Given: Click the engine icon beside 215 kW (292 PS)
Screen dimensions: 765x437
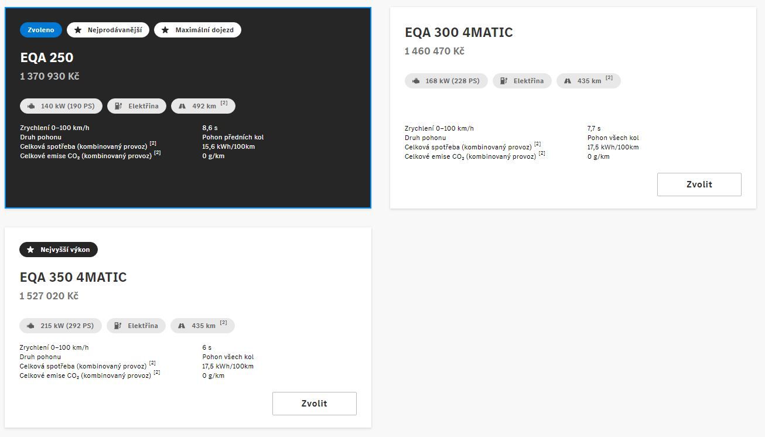Looking at the screenshot, I should click(30, 326).
